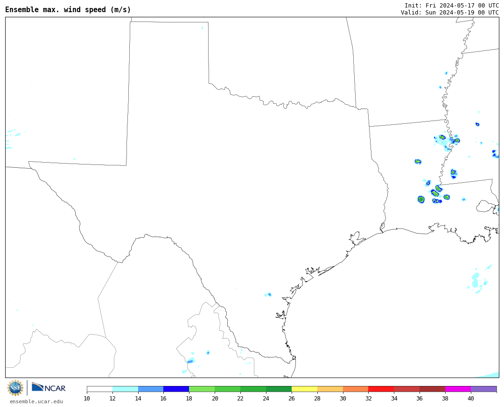Click the NSF logo emblem
Image resolution: width=504 pixels, height=407 pixels.
pos(15,388)
